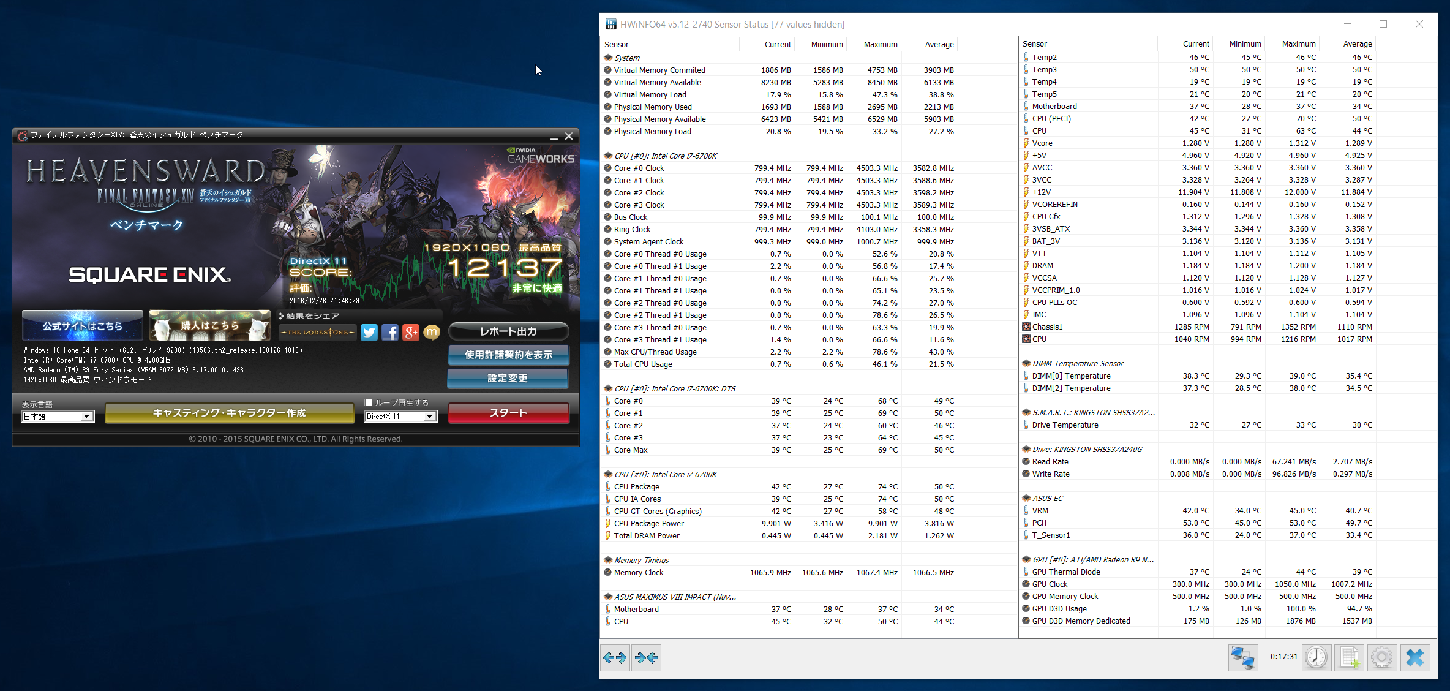Image resolution: width=1450 pixels, height=691 pixels.
Task: Collapse the i7-6700K: DTS group
Action: click(608, 388)
